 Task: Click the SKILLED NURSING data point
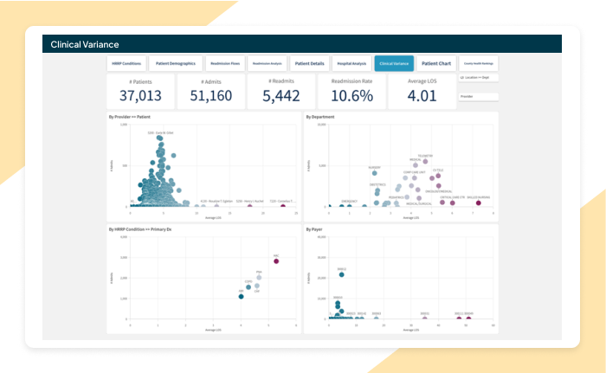477,202
